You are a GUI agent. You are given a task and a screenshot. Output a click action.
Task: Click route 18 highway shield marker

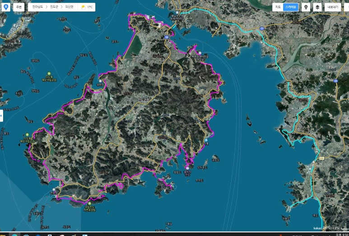click(167, 37)
